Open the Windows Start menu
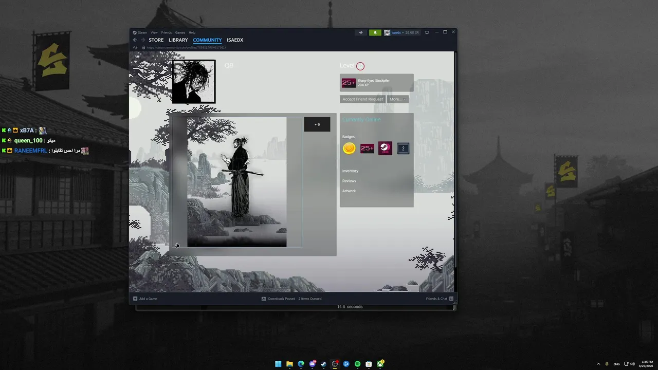This screenshot has height=370, width=658. pos(278,364)
